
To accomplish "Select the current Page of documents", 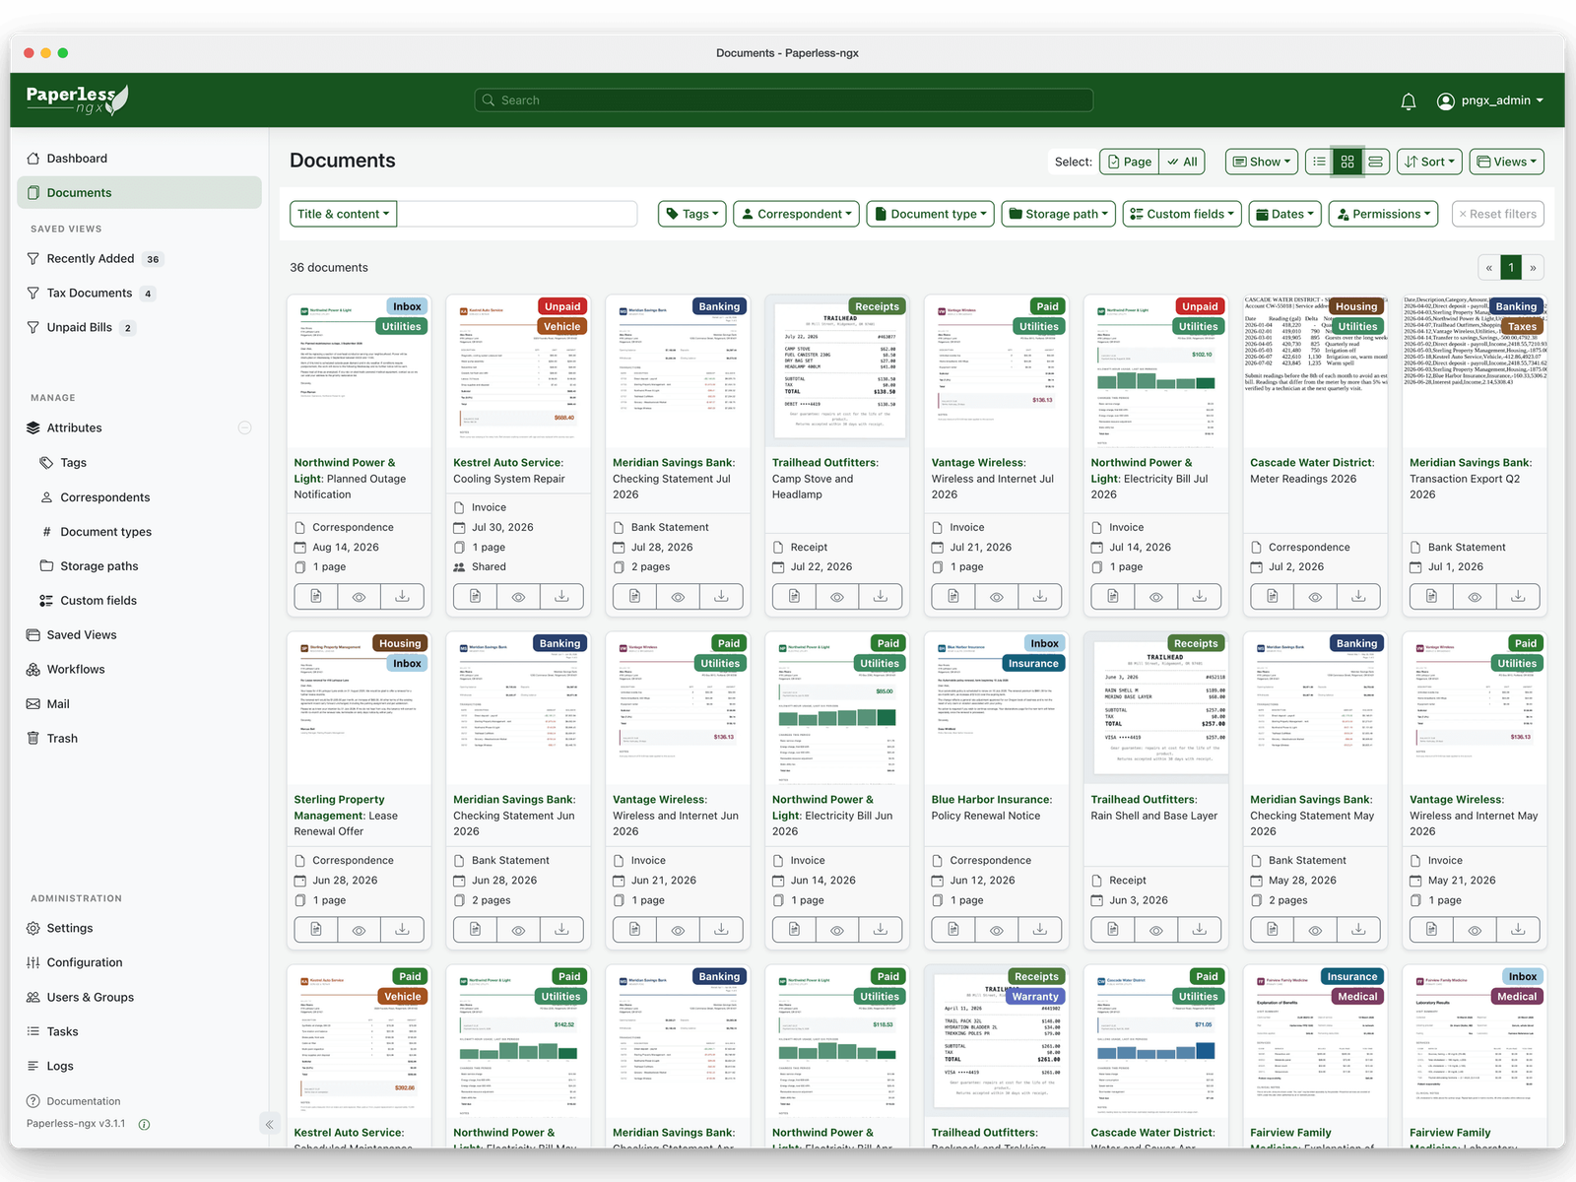I will coord(1129,162).
